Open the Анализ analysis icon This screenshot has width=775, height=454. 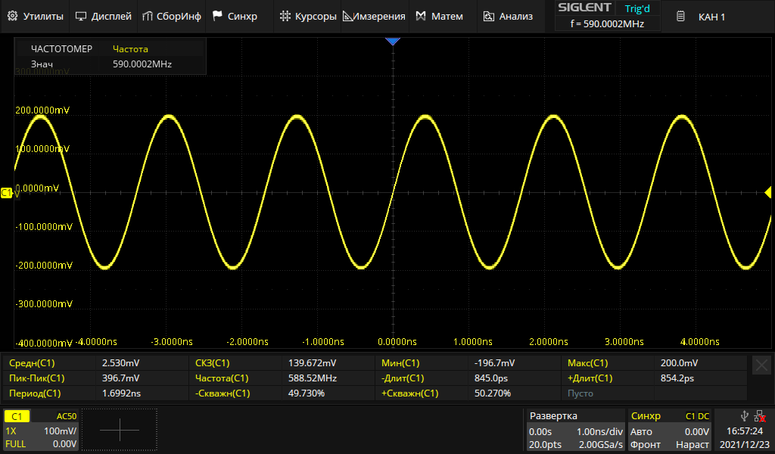coord(489,16)
